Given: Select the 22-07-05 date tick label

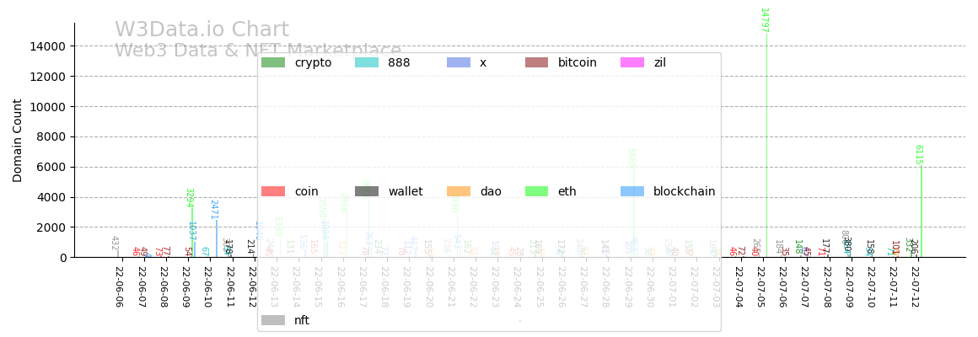Looking at the screenshot, I should [x=760, y=287].
